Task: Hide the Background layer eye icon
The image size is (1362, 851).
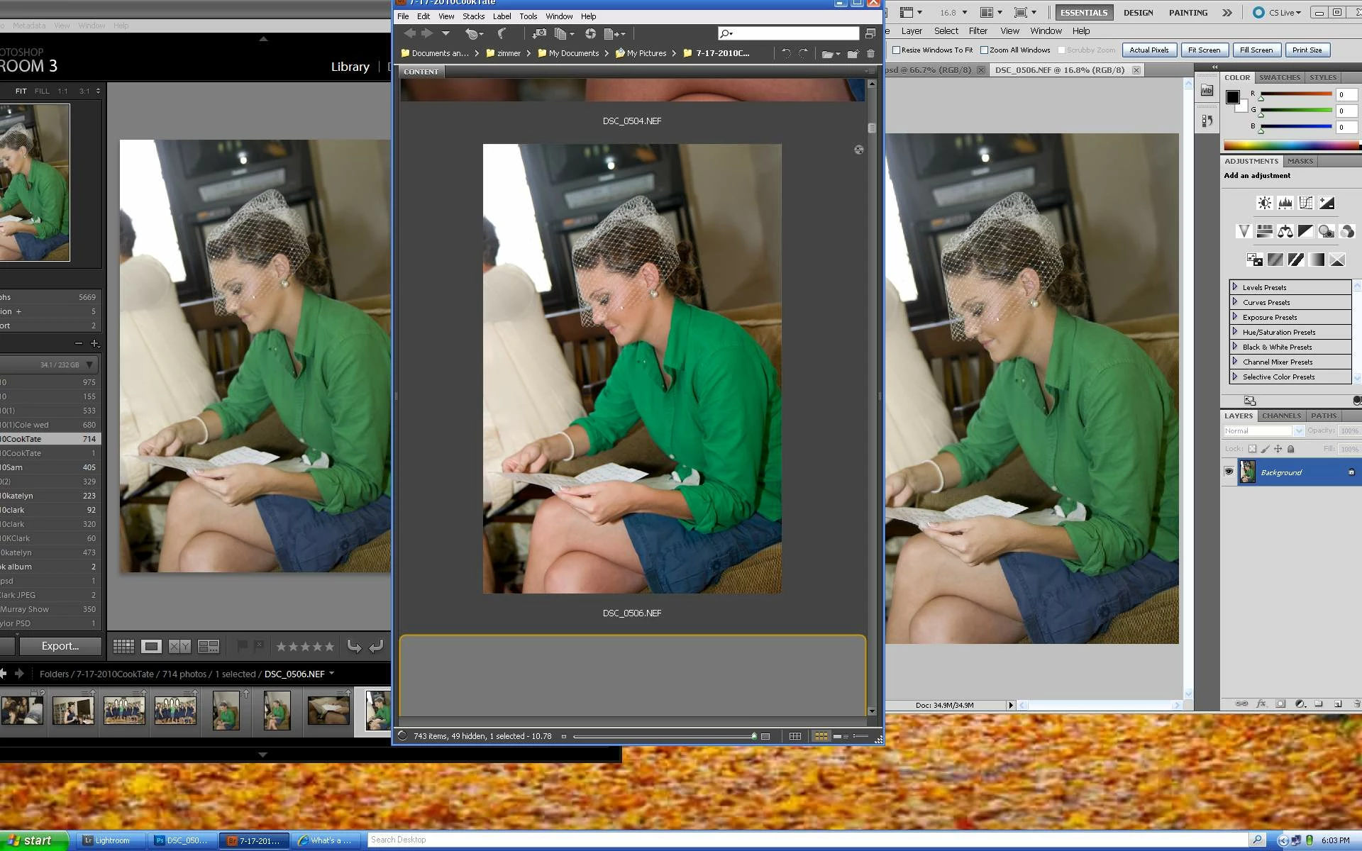Action: click(x=1229, y=472)
